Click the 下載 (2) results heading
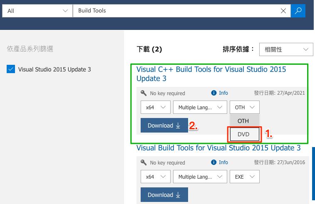 pyautogui.click(x=149, y=49)
